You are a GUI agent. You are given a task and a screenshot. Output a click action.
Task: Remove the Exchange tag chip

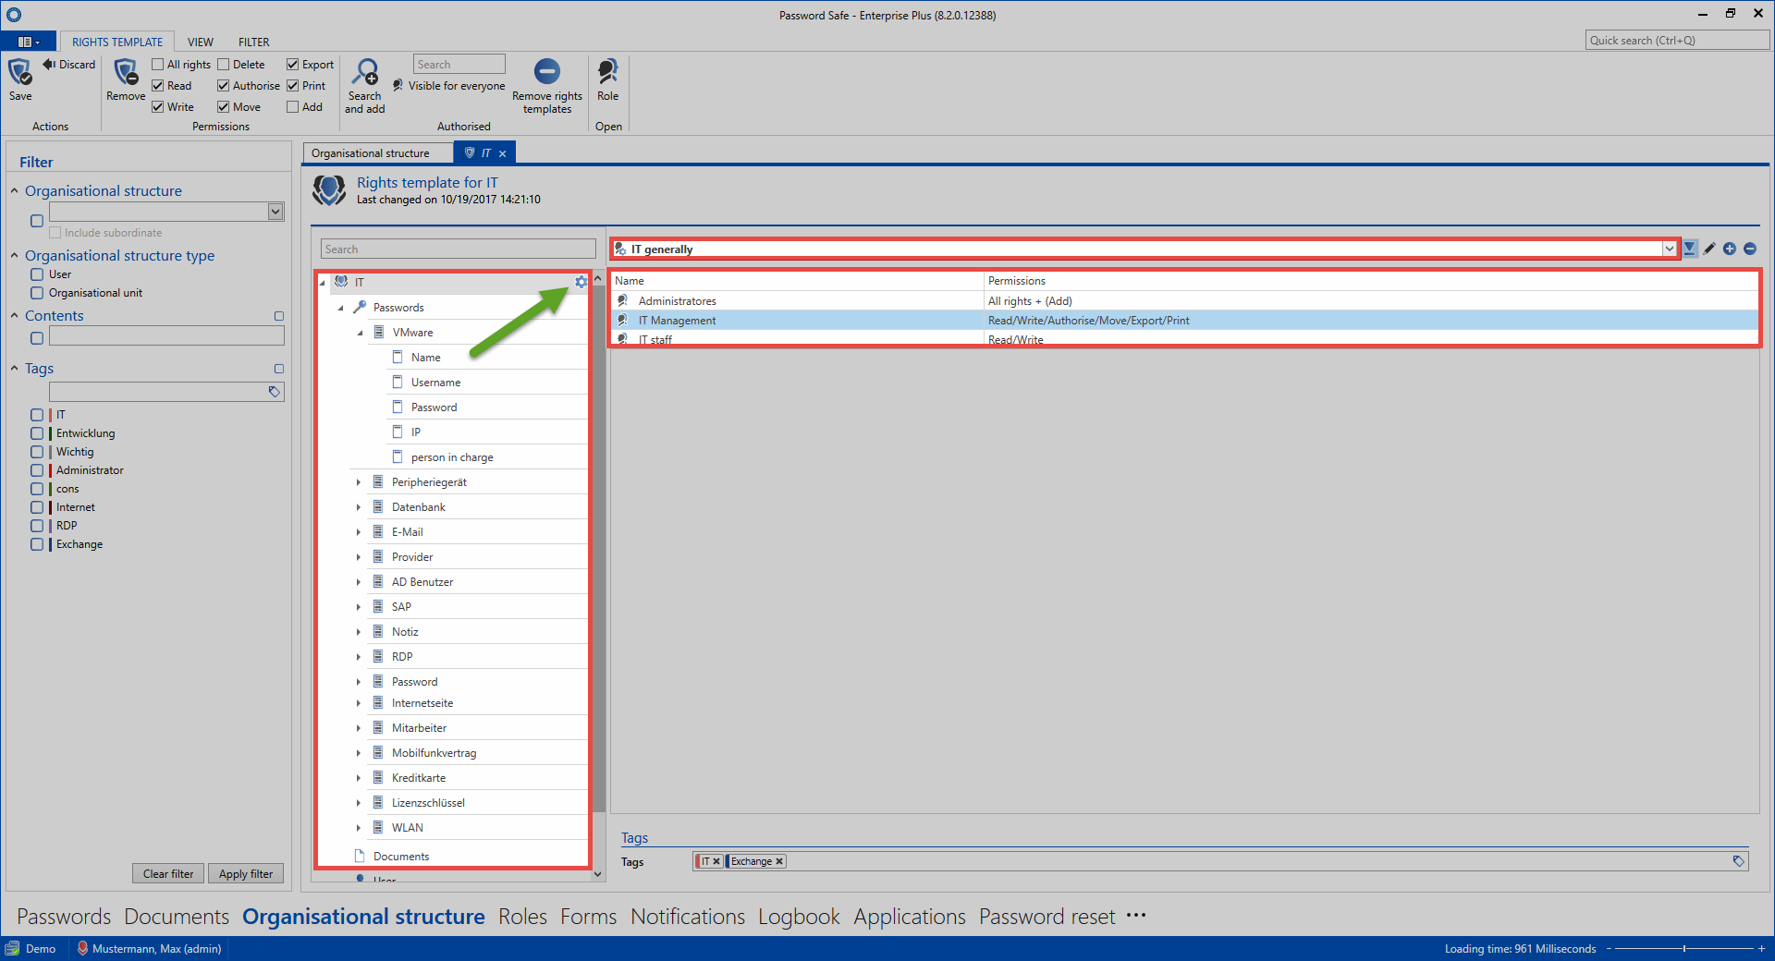tap(779, 861)
